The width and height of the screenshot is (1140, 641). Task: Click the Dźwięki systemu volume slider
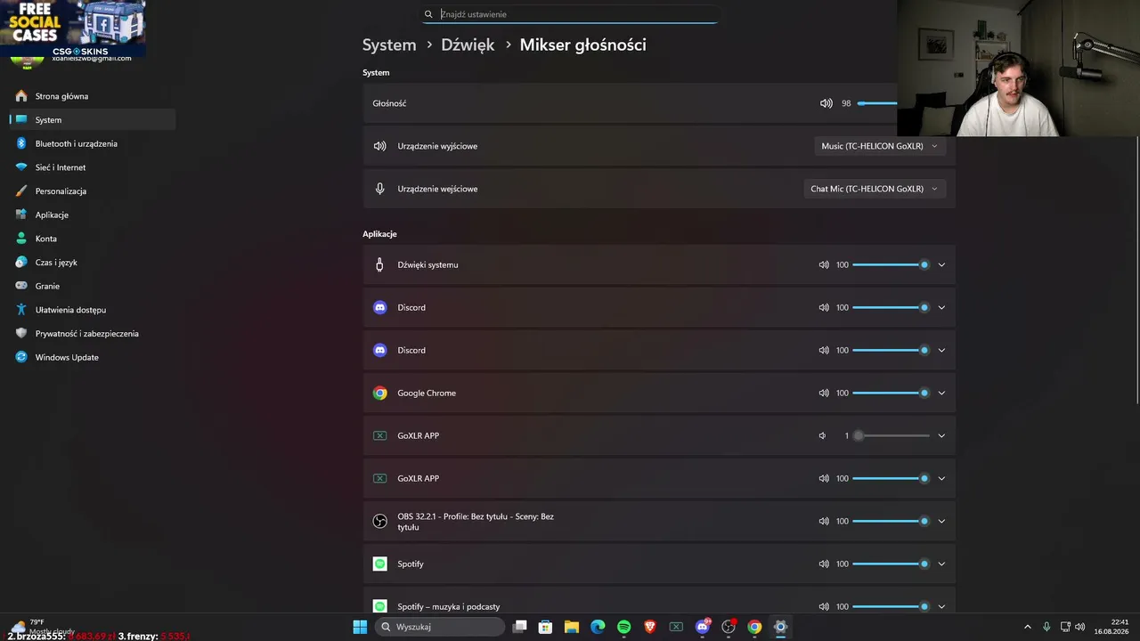(891, 264)
